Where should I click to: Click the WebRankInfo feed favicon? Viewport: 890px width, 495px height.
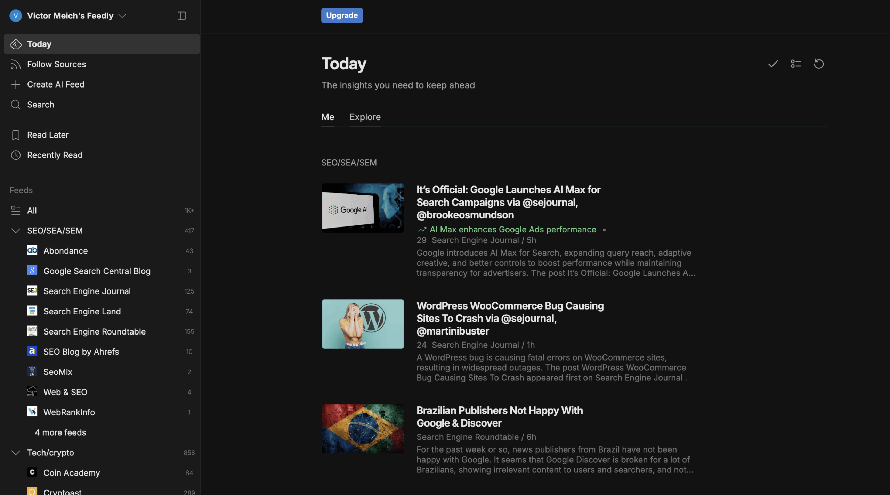coord(32,412)
